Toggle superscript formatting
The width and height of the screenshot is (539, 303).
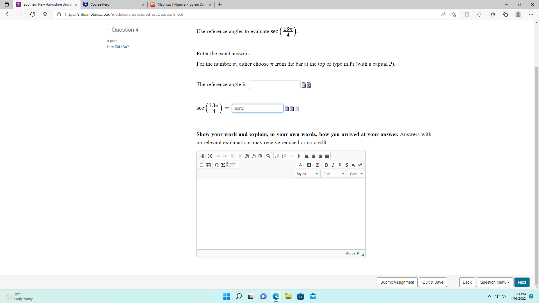360,165
